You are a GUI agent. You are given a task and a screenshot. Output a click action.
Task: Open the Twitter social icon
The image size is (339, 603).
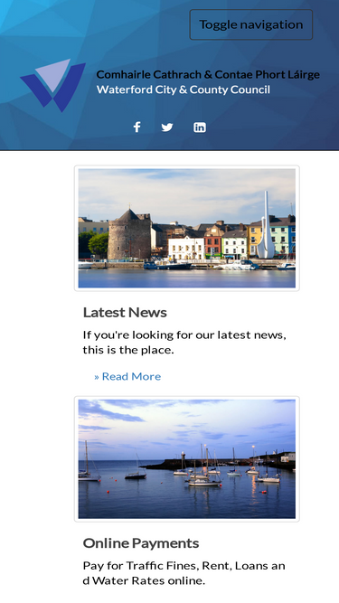[x=167, y=127]
